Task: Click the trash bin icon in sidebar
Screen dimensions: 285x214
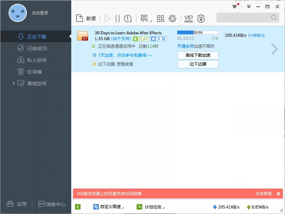Action: 21,71
